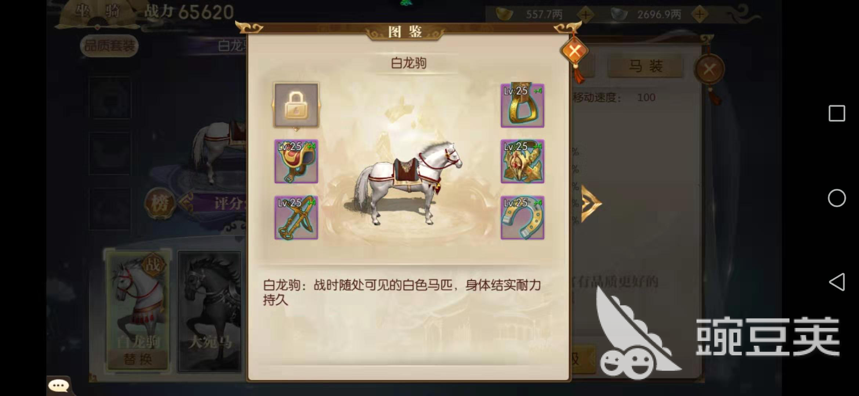Select the Lv:25 golden armor ornament icon
This screenshot has width=859, height=396.
click(x=522, y=161)
